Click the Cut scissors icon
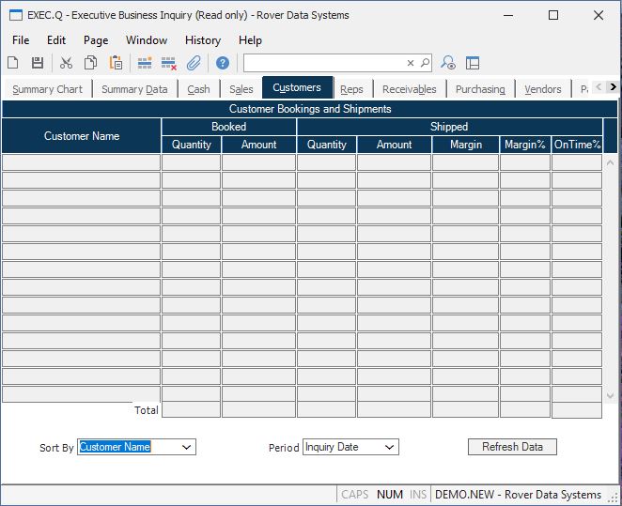This screenshot has width=622, height=506. click(66, 63)
